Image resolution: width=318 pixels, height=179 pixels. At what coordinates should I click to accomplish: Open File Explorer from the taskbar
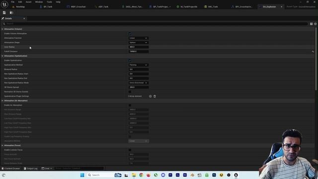134,175
